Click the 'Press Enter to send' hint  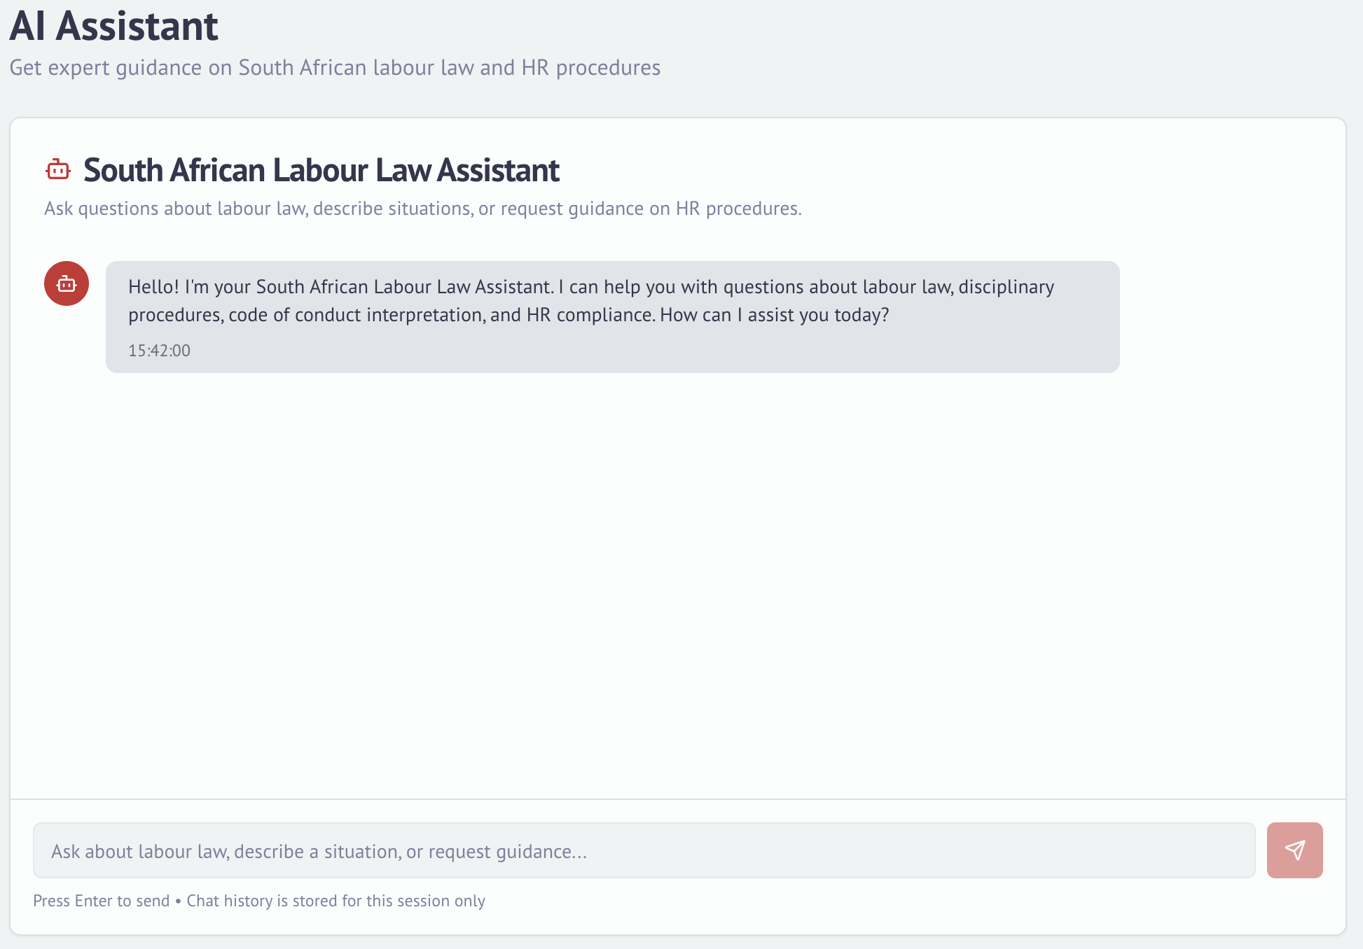tap(102, 901)
